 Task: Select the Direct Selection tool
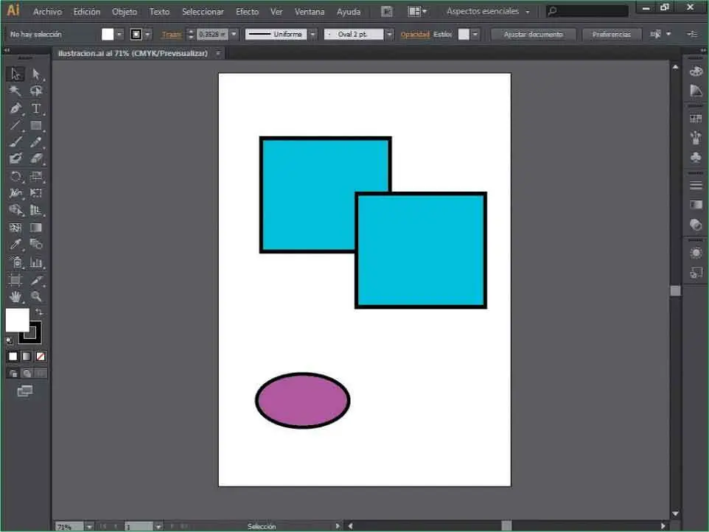click(36, 74)
